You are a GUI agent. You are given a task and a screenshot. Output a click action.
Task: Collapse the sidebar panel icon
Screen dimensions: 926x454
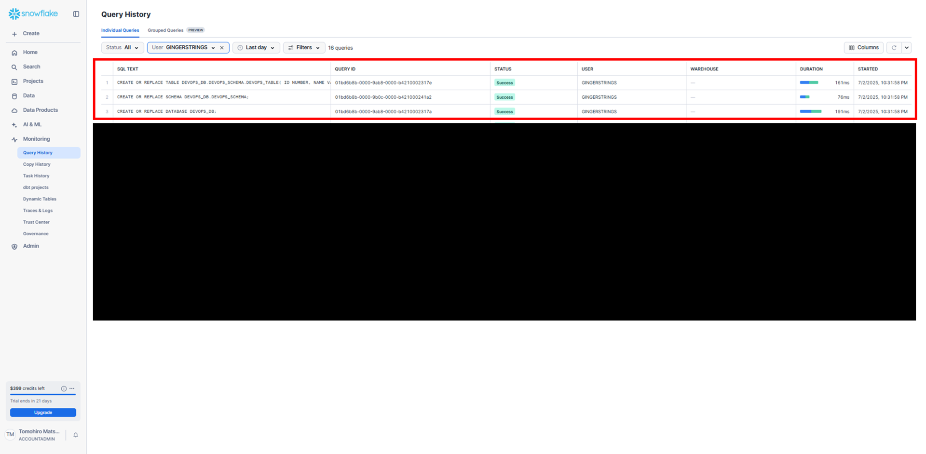pos(76,14)
